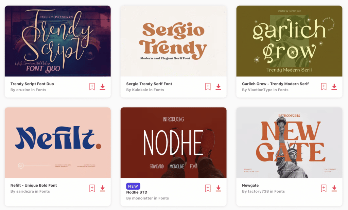Open the Trendy Script preview thumbnail
348x210 pixels.
(58, 41)
